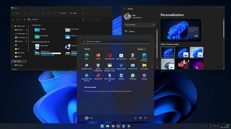Apply the light Windows bloom theme thumbnail
This screenshot has width=231, height=129.
click(x=197, y=52)
